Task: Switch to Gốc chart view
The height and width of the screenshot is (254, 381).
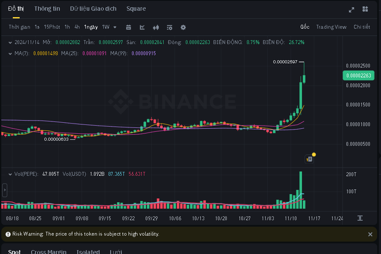Action: [x=305, y=27]
